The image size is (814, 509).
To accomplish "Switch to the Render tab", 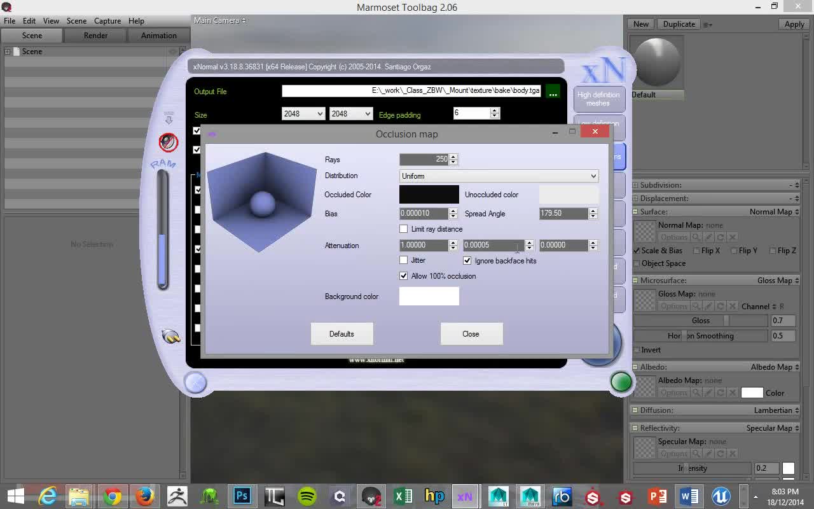I will pos(95,36).
